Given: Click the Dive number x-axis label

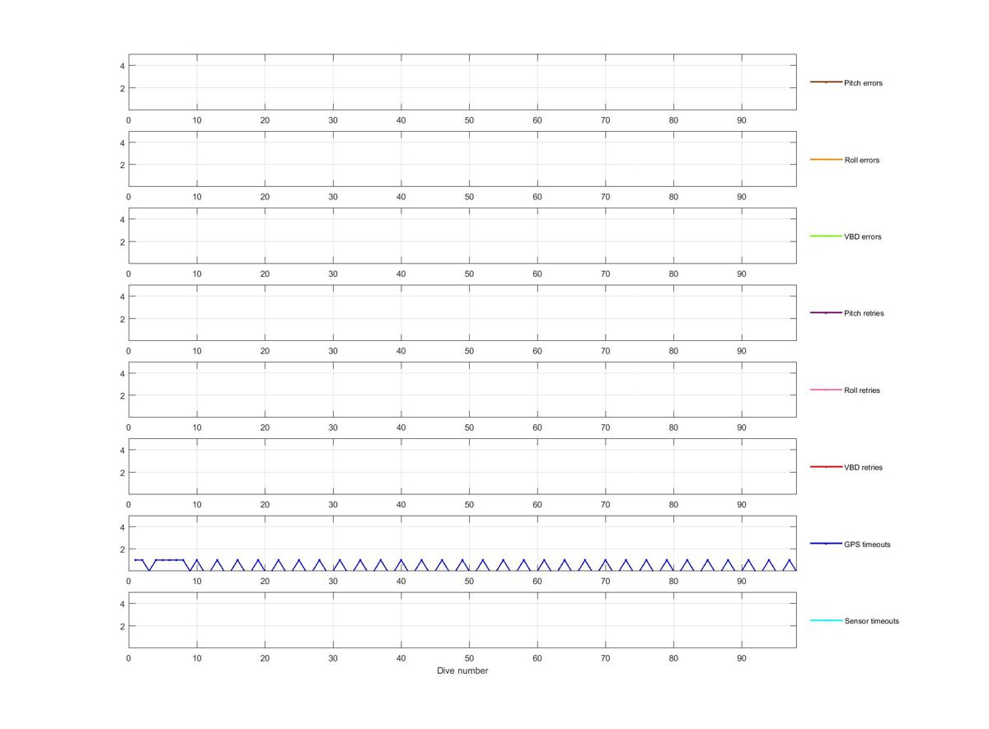Looking at the screenshot, I should click(462, 671).
